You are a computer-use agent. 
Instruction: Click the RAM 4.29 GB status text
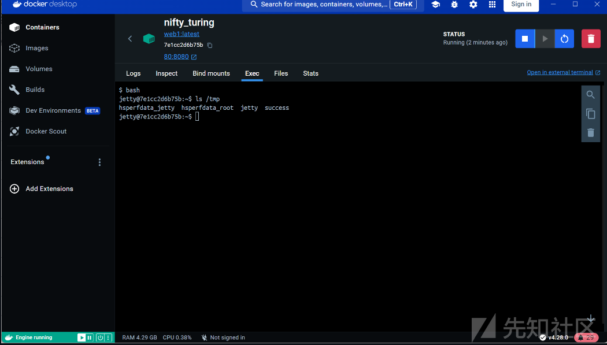pos(140,337)
